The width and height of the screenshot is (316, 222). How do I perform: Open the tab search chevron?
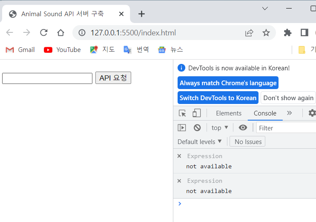(x=265, y=9)
